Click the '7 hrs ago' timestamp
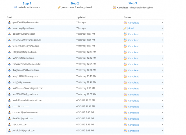 (81, 28)
